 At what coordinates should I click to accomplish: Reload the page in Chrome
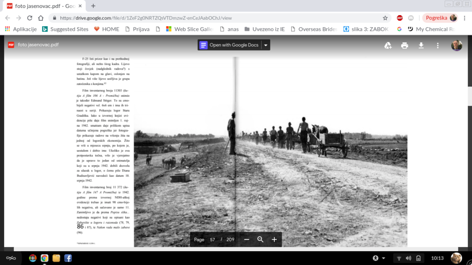(x=29, y=18)
